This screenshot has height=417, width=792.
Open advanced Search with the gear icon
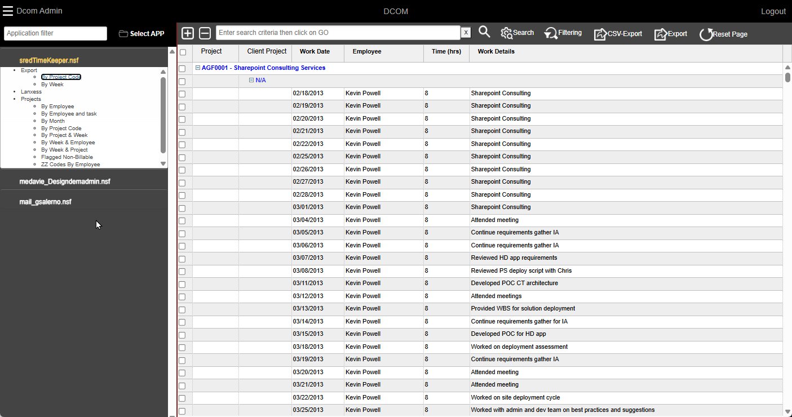517,33
